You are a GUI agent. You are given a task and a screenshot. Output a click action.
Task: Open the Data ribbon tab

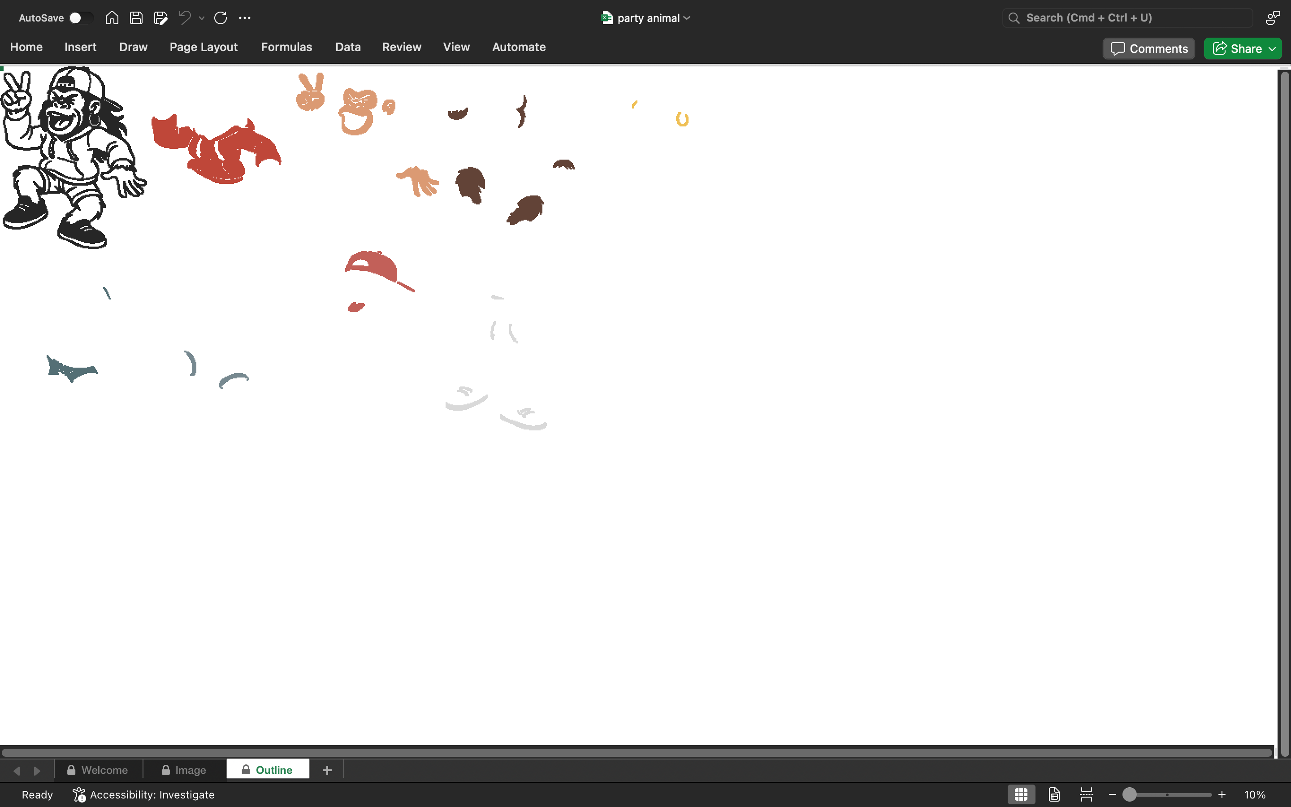pos(348,47)
